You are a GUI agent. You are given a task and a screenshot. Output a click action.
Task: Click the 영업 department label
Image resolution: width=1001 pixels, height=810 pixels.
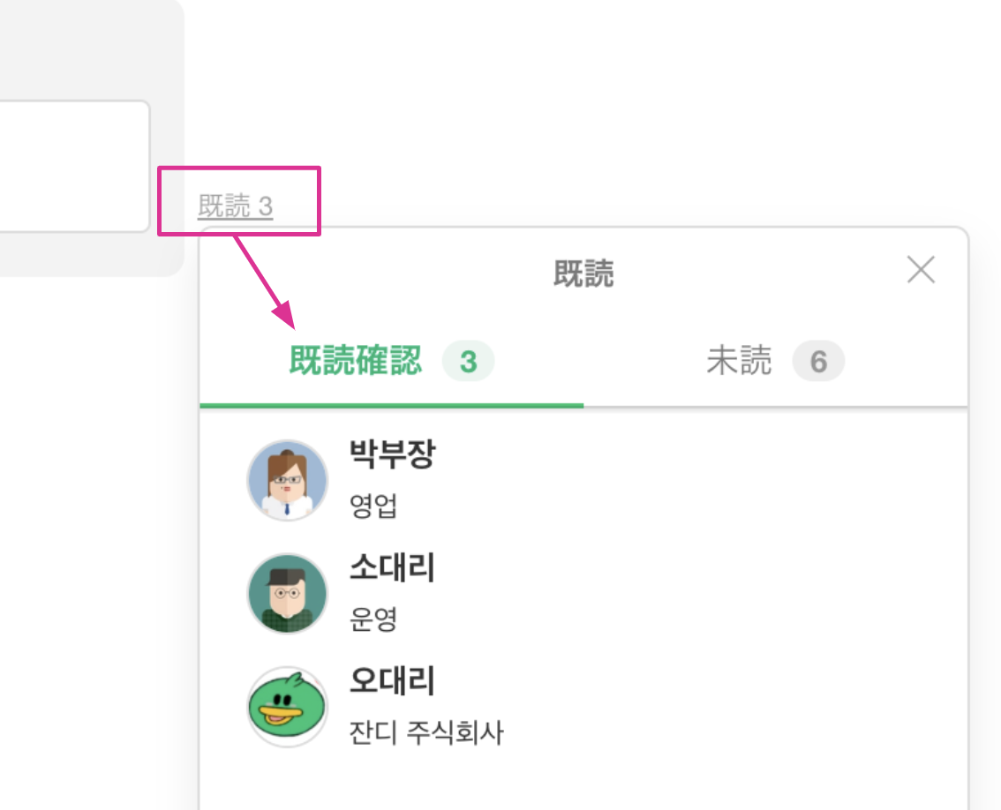[373, 506]
